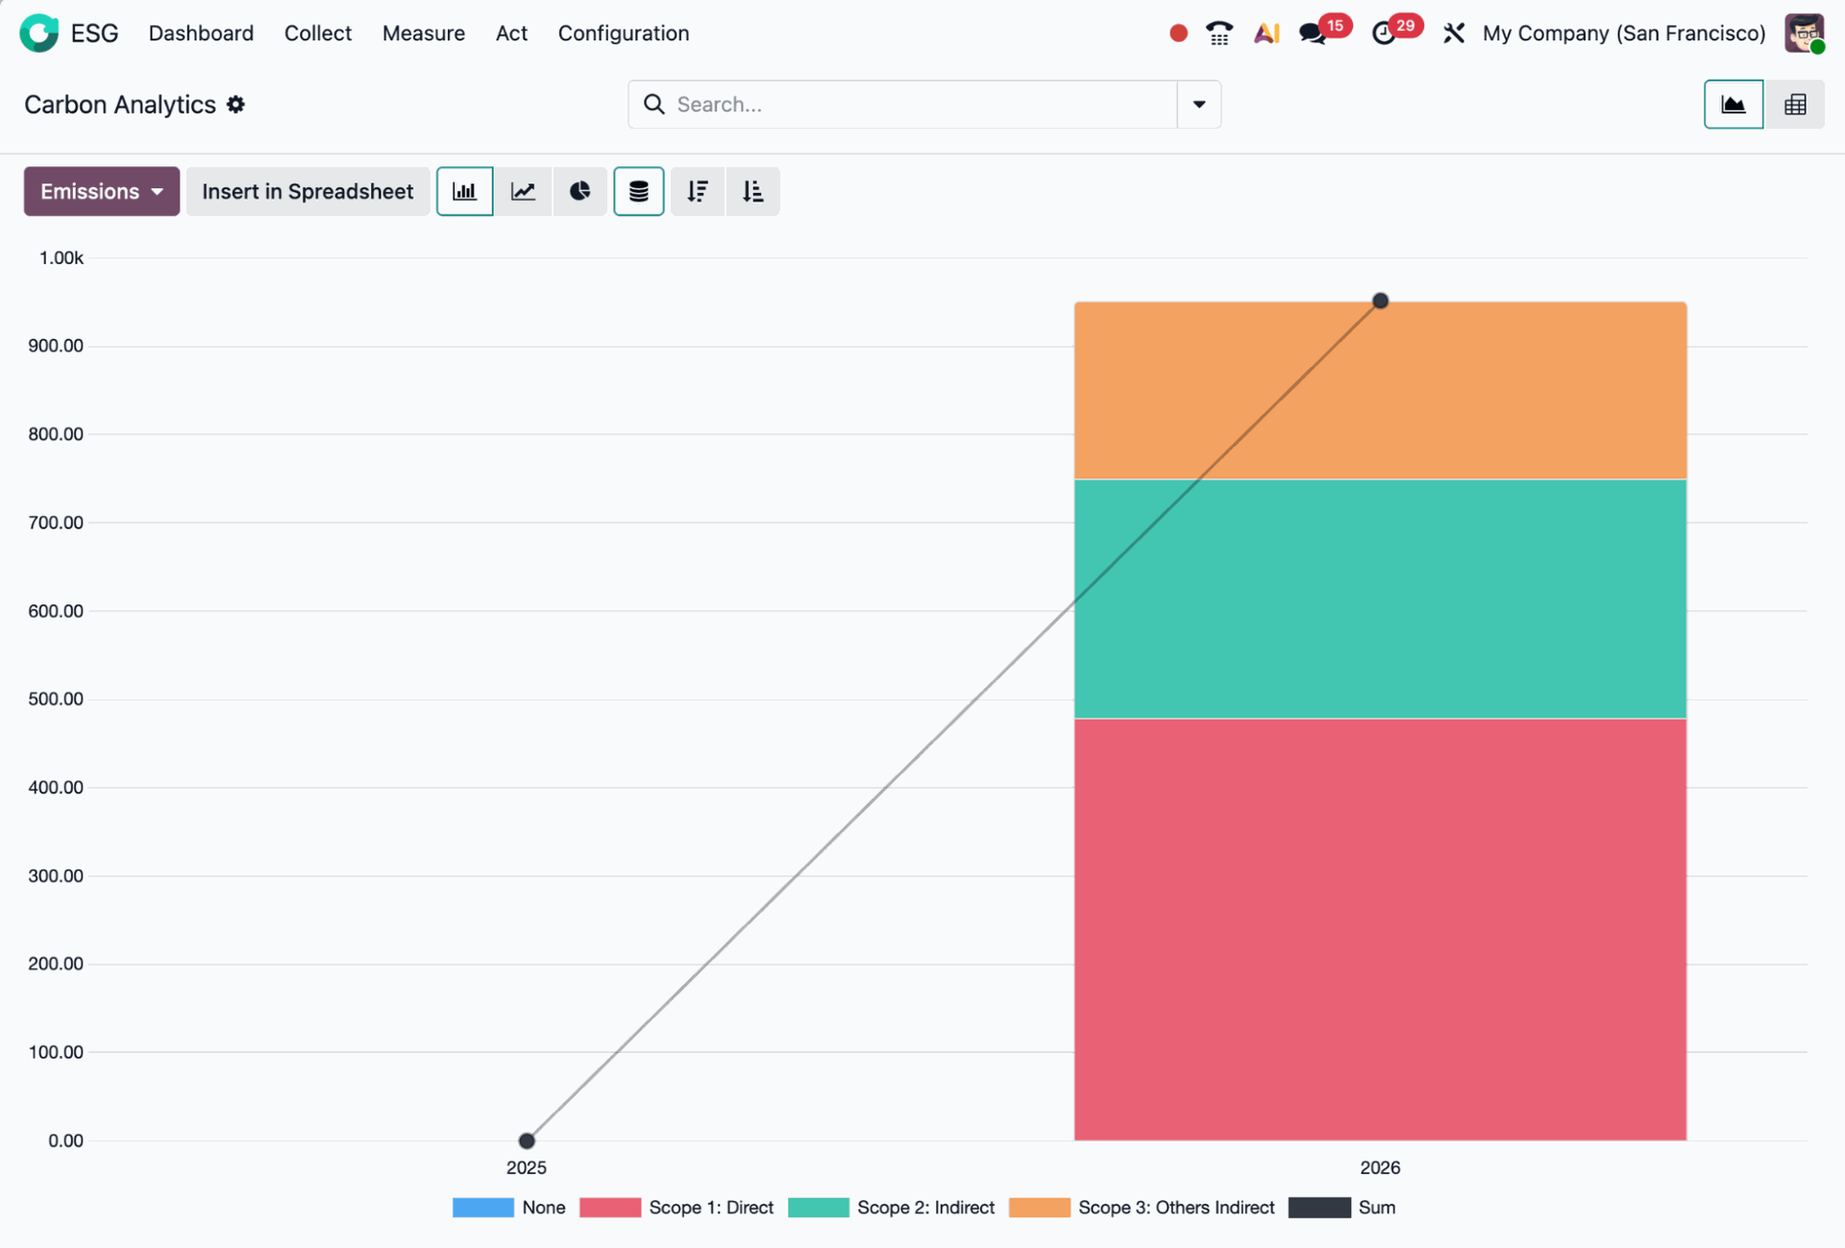This screenshot has height=1248, width=1845.
Task: Switch to pivot table view
Action: tap(1794, 105)
